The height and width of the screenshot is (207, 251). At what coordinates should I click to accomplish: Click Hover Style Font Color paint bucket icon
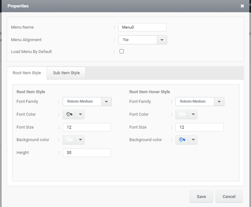click(182, 114)
